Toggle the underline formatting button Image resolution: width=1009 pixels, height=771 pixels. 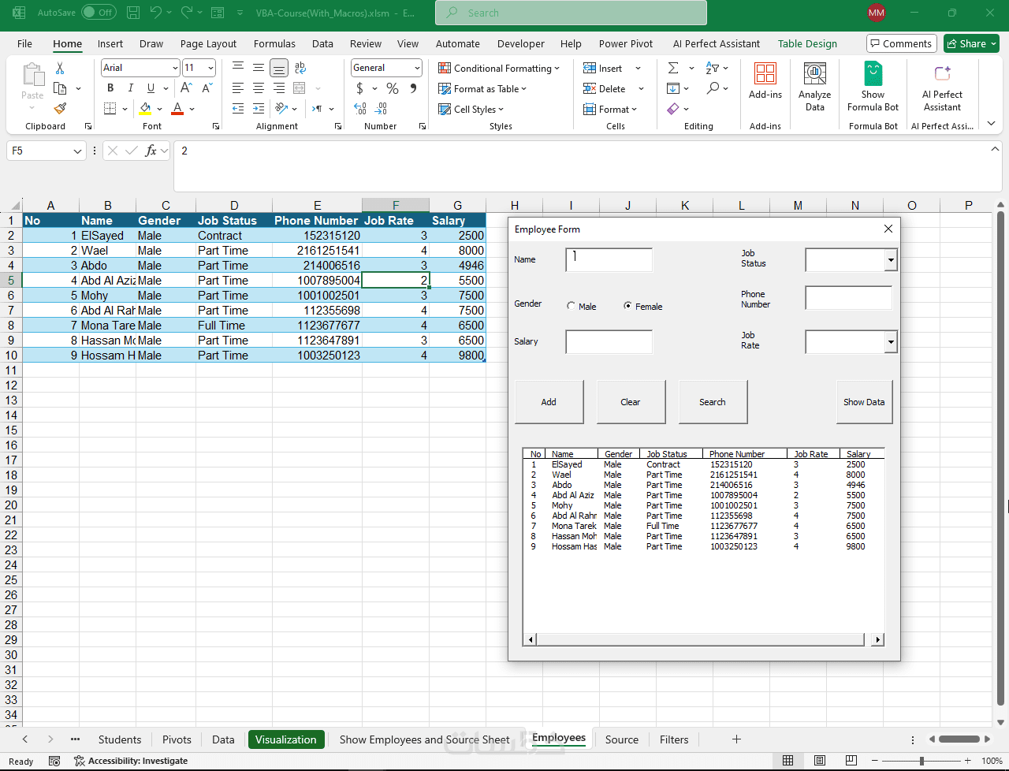point(151,88)
